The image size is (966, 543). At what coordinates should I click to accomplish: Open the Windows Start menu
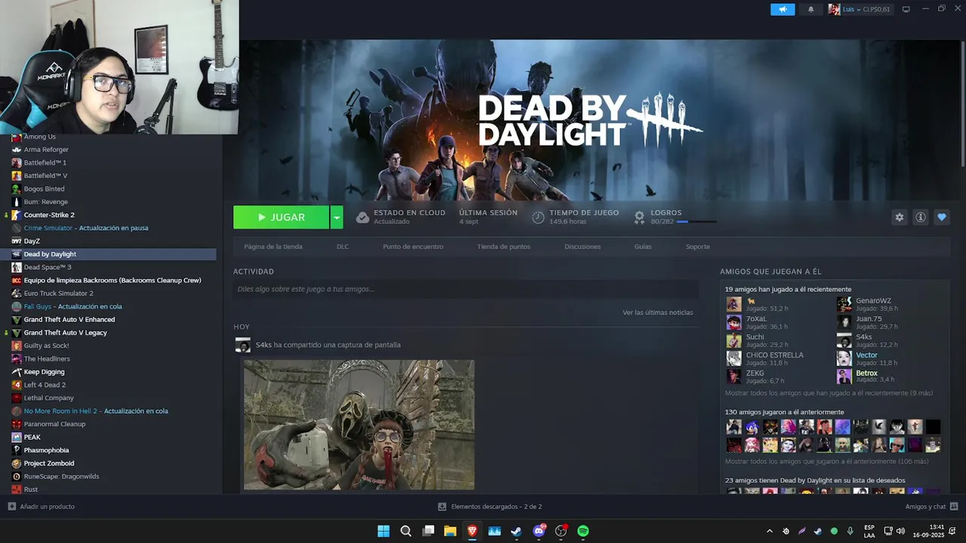click(x=383, y=531)
